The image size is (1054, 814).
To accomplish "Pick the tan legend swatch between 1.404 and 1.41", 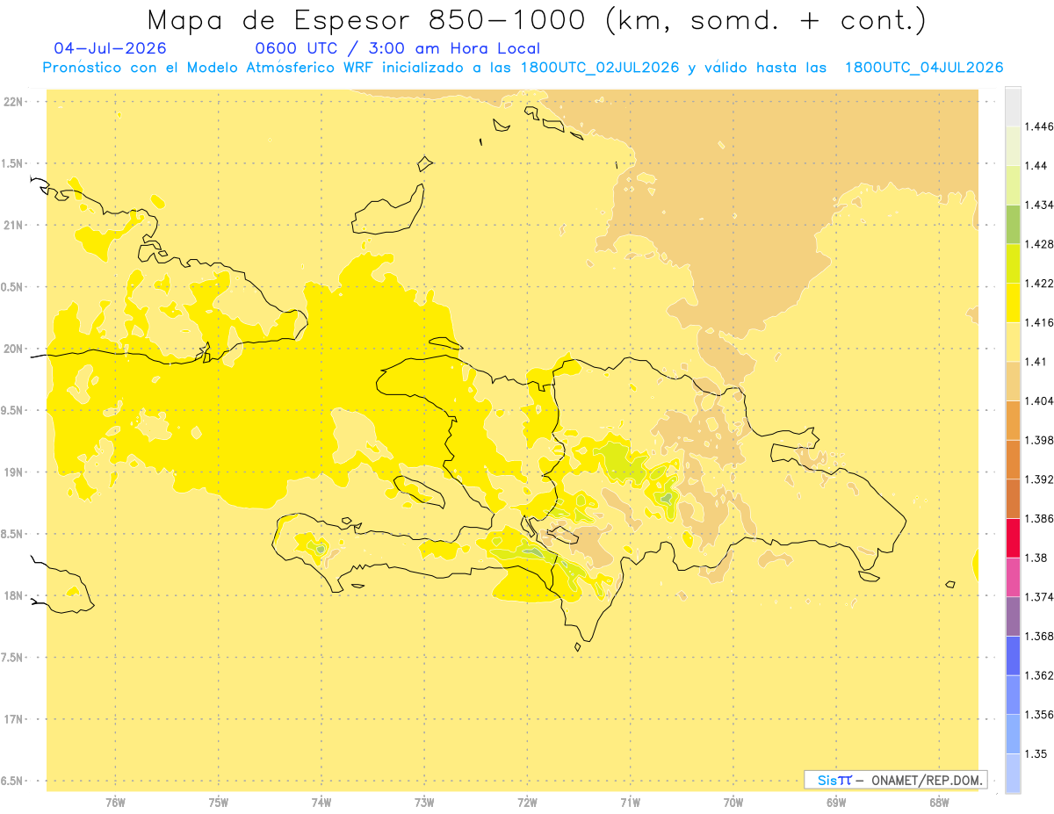I will pos(1013,381).
